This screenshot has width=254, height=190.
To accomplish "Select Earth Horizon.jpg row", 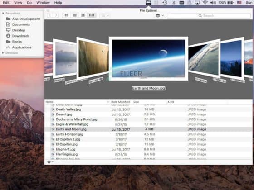I will tap(148, 134).
